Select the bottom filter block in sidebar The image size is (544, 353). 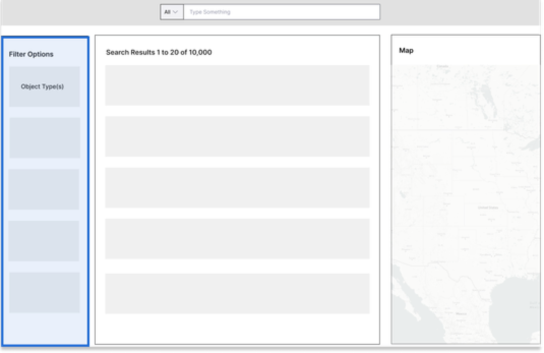pos(44,292)
